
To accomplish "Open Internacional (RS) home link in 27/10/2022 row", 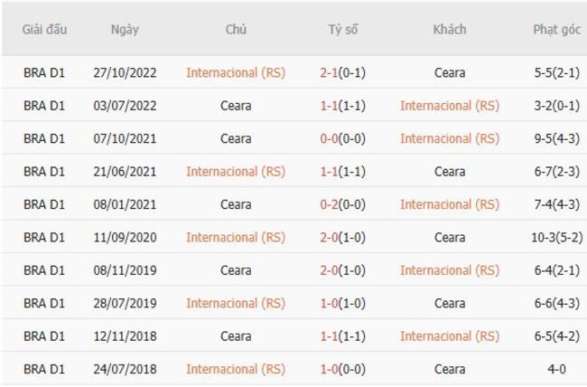I will [236, 72].
